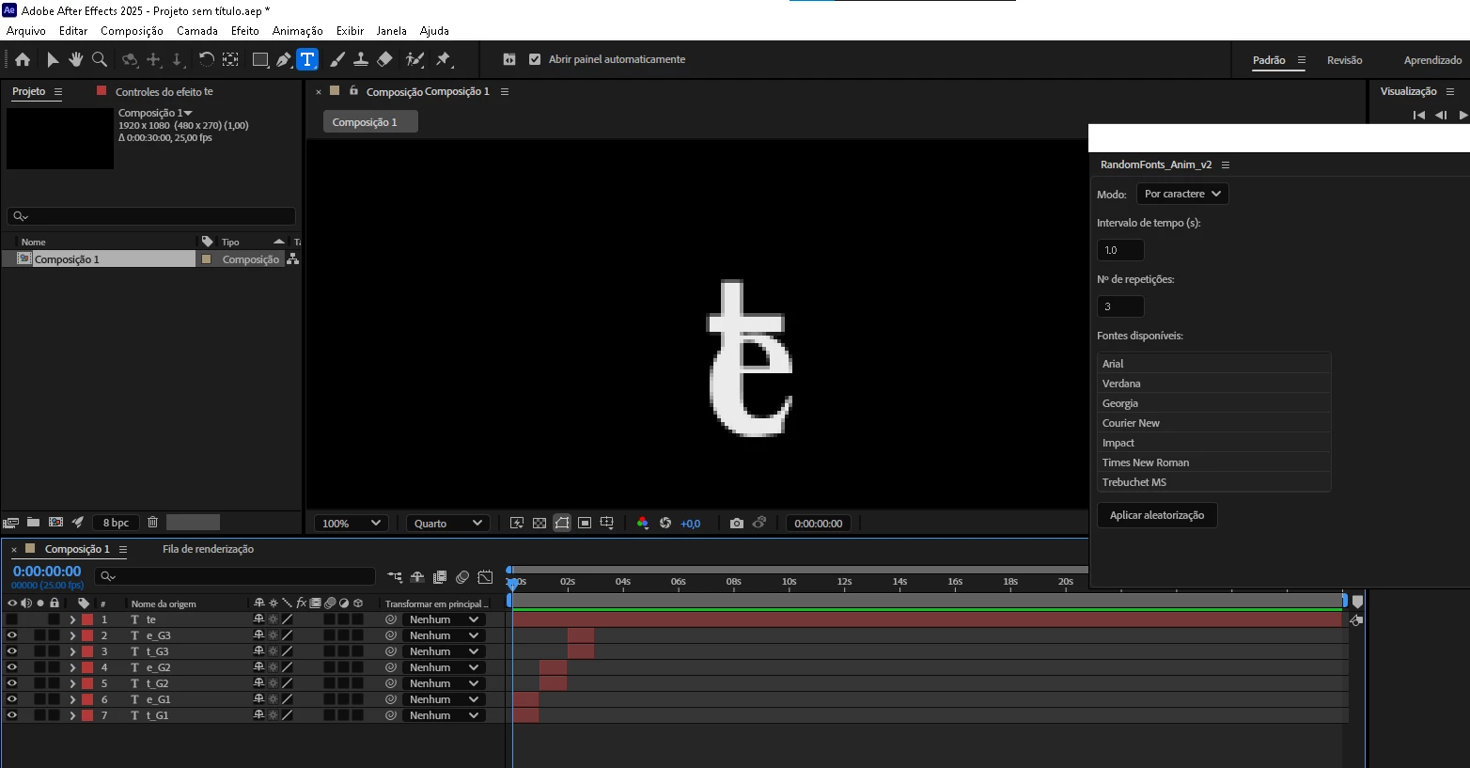Open the Quarto resolution dropdown
Viewport: 1470px width, 768px height.
click(x=447, y=524)
